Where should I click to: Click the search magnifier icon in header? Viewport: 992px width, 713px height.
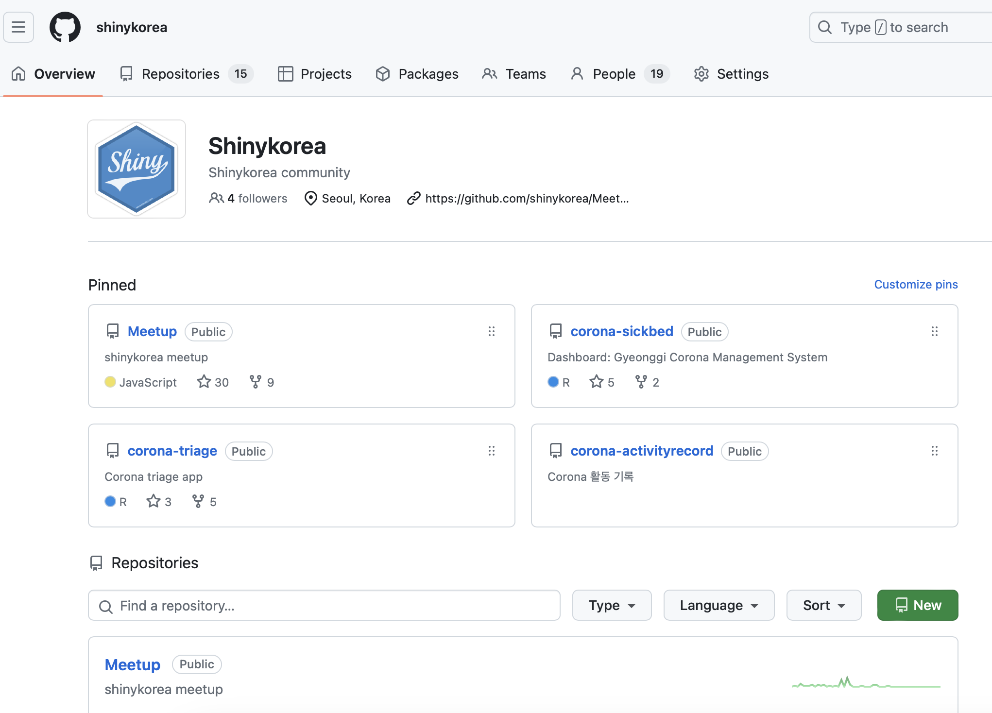[x=825, y=27]
